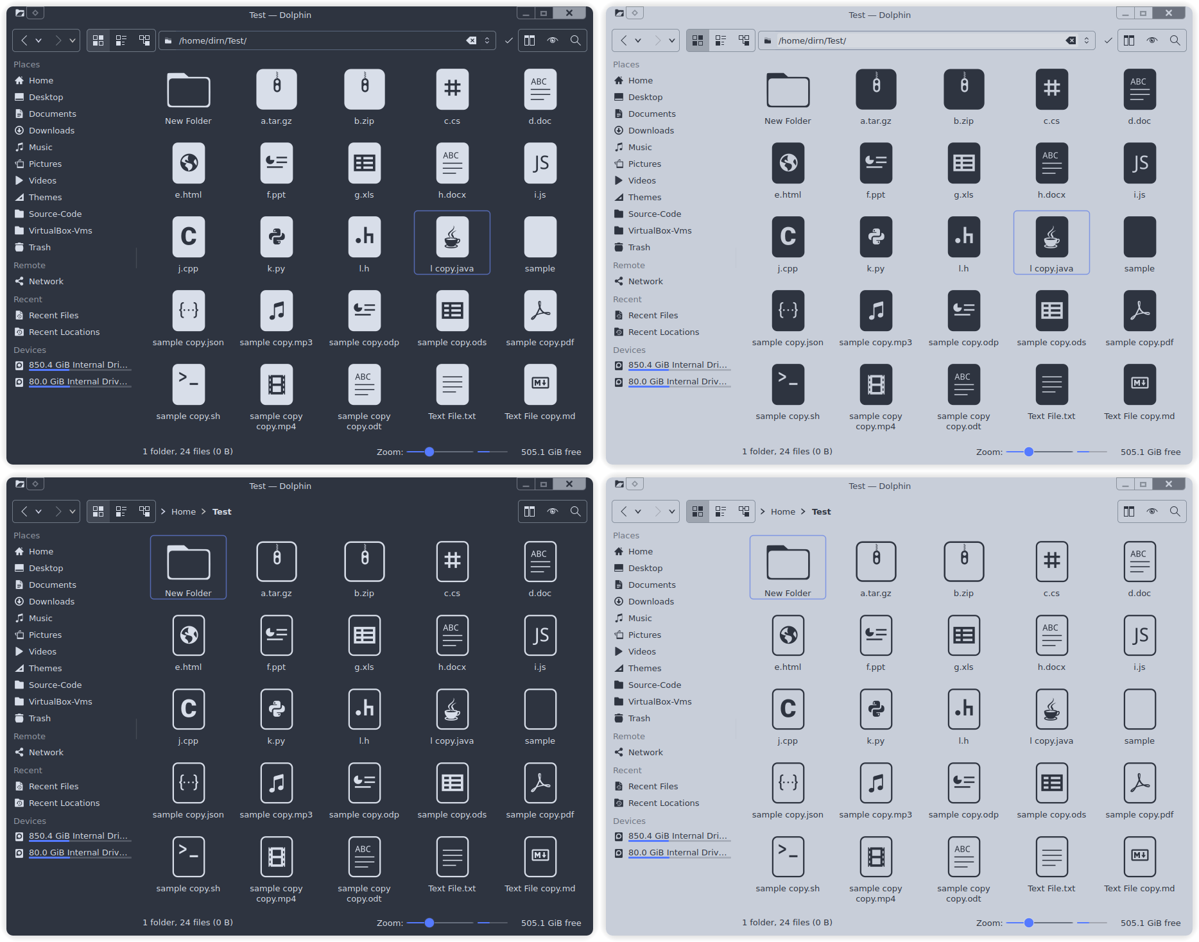The height and width of the screenshot is (942, 1199).
Task: Open location history dropdown in the light editable-path window
Action: [1087, 40]
